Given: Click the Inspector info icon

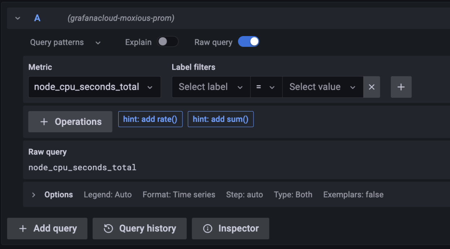Looking at the screenshot, I should point(207,228).
